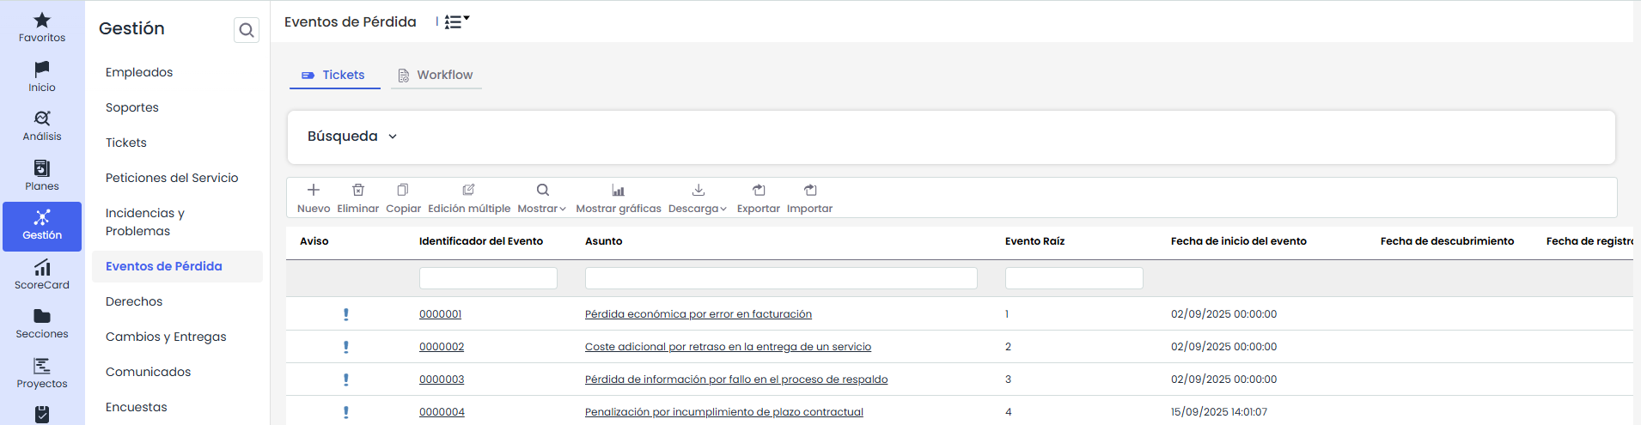Open event link 0000001
1641x425 pixels.
[x=440, y=314]
